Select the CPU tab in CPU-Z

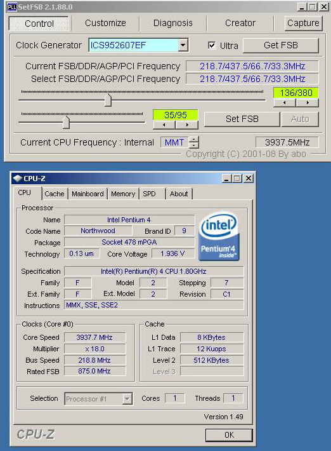[24, 192]
